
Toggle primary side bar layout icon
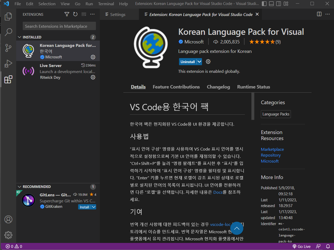click(264, 4)
